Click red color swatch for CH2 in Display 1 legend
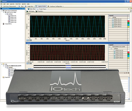This screenshot has width=132, height=111. tap(129, 21)
